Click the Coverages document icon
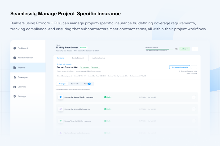The image size is (220, 146). click(x=15, y=77)
